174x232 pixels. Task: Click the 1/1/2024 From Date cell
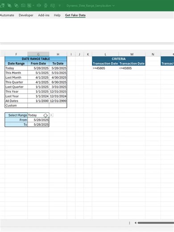(x=38, y=96)
